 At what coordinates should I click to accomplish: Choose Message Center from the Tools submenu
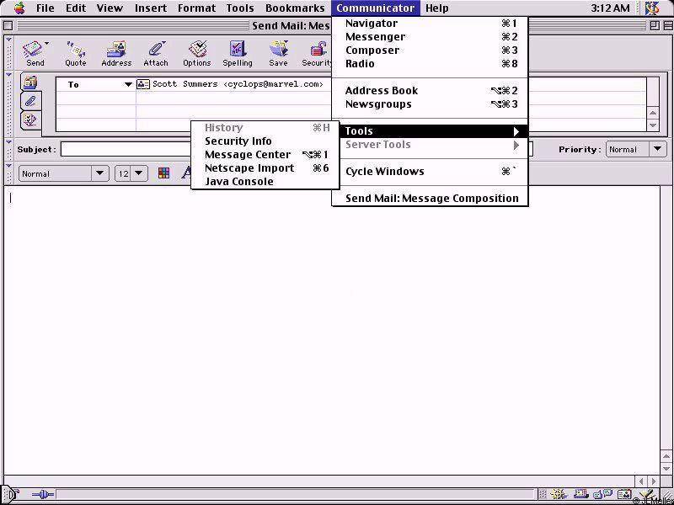265,155
